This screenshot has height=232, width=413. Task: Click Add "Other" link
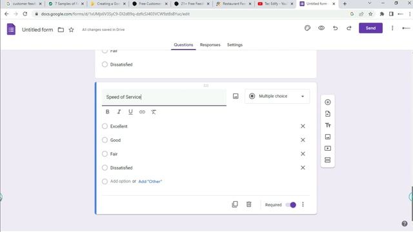coord(150,182)
